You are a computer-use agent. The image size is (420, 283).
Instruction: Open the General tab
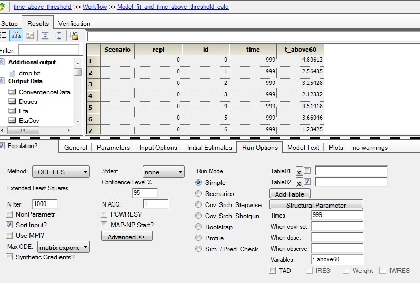pyautogui.click(x=76, y=148)
